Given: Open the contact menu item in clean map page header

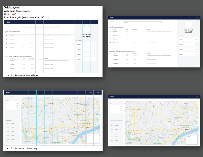Looking at the screenshot, I should pyautogui.click(x=196, y=97).
